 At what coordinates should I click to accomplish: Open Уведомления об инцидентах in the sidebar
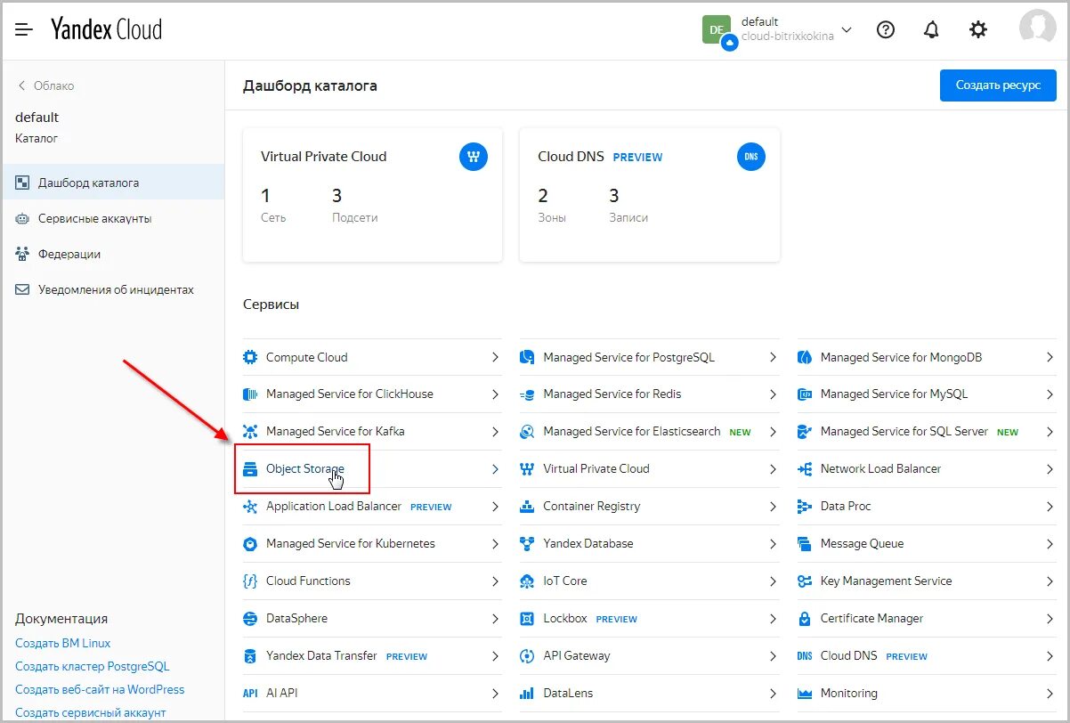[x=112, y=289]
